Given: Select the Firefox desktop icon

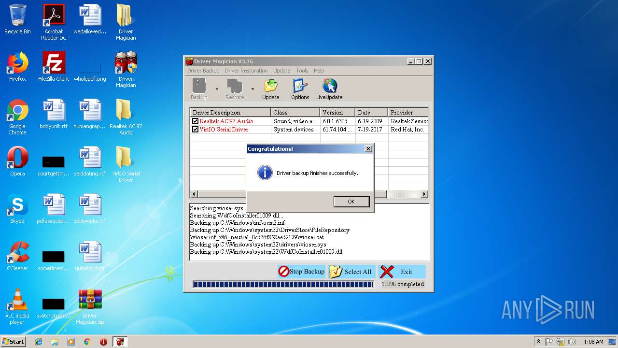Looking at the screenshot, I should 17,67.
